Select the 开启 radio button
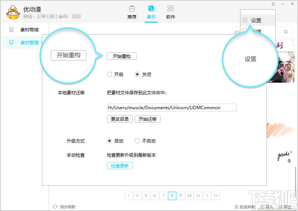 109,74
